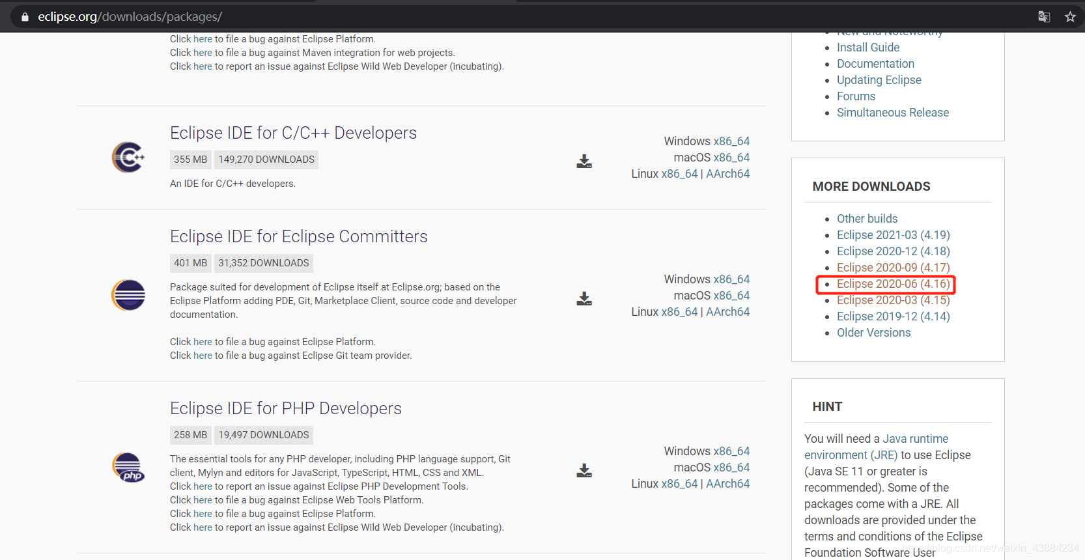Screen dimensions: 1085x560
Task: Click the Eclipse PHP package logo
Action: (128, 467)
